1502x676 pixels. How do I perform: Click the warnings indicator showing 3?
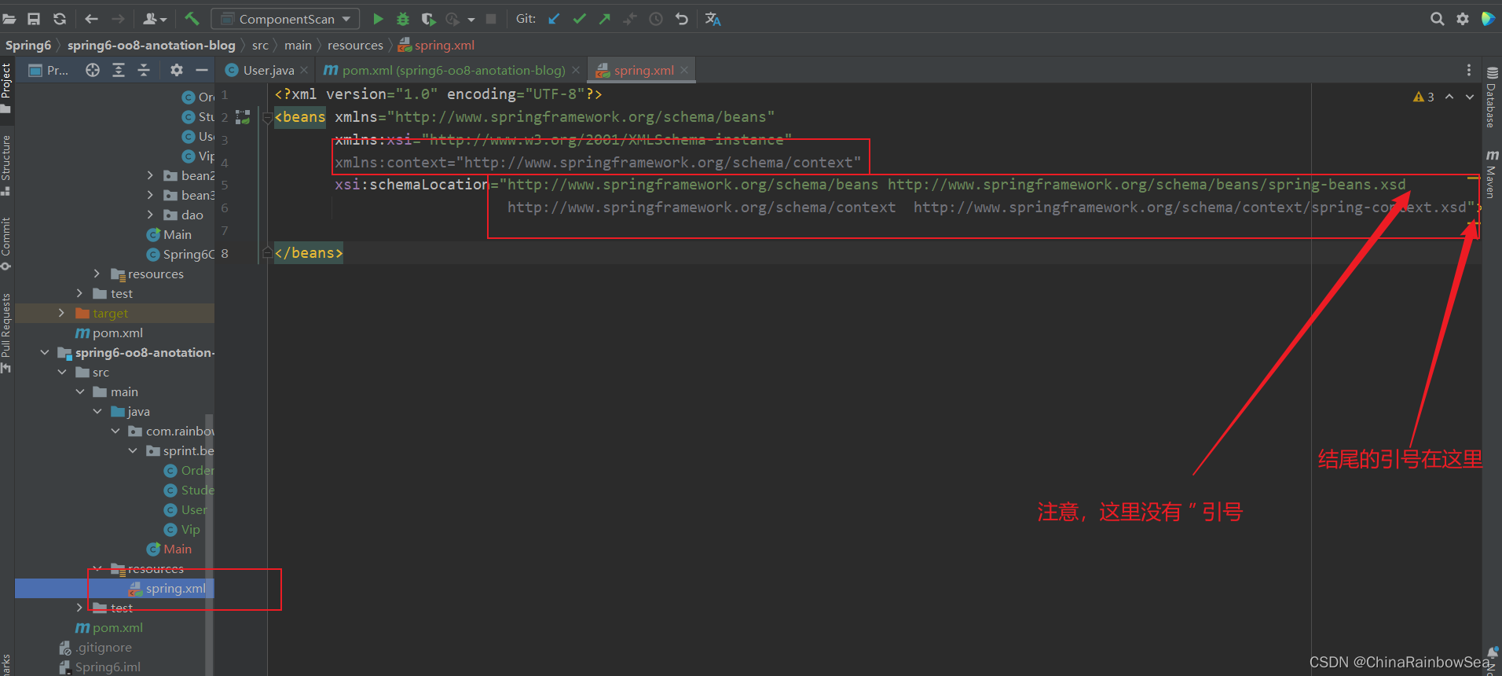click(x=1423, y=97)
